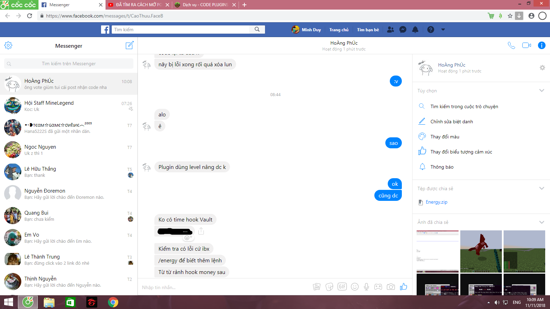Collapse the Tùy chọn section
Screen dimensions: 550x309
pyautogui.click(x=542, y=91)
